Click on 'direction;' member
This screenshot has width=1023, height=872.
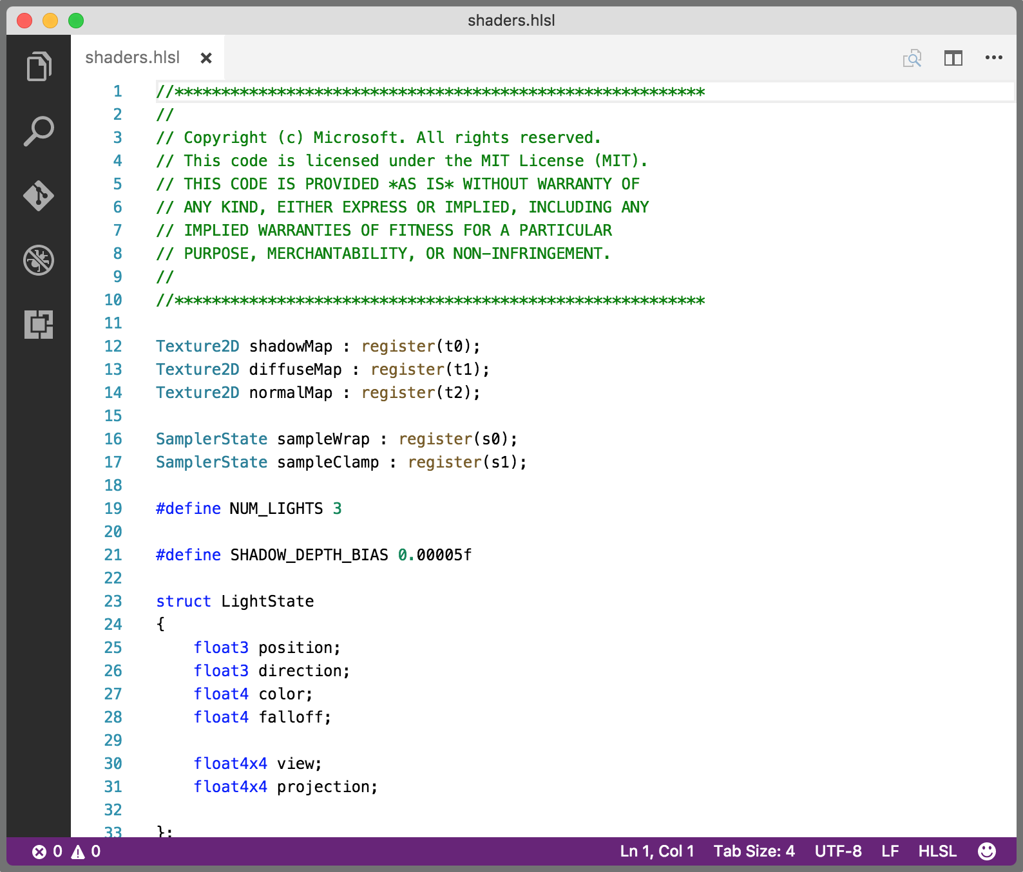coord(304,671)
